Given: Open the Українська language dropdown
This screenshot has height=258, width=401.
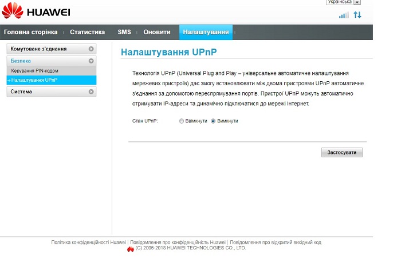Looking at the screenshot, I should (x=343, y=2).
